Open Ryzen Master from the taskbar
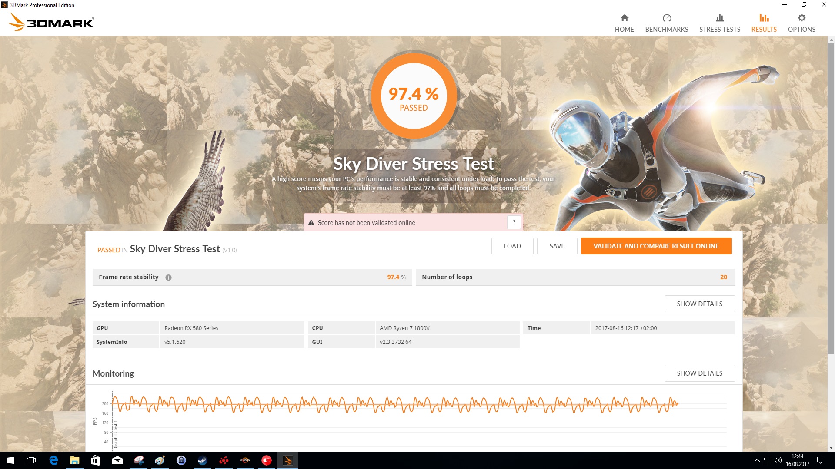Screen dimensions: 835x469 pyautogui.click(x=245, y=460)
